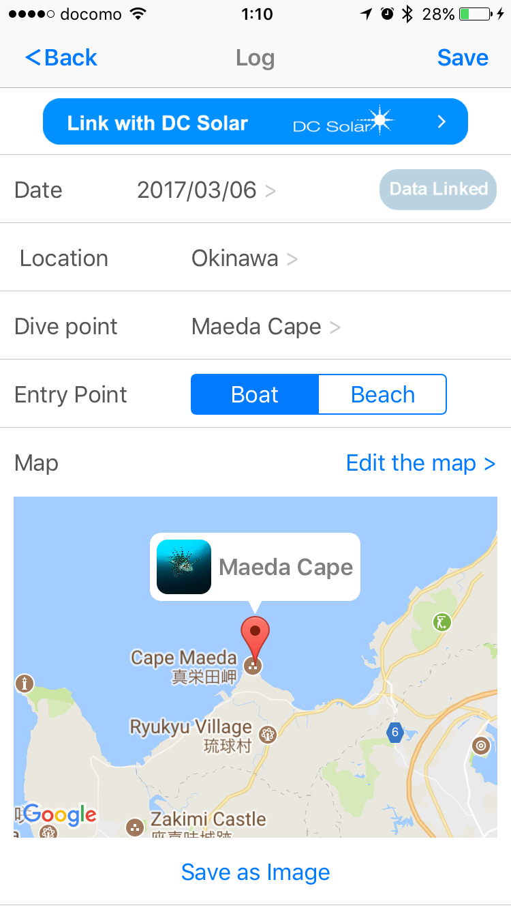This screenshot has width=511, height=910.
Task: Open the date picker showing 2017/03/06
Action: pyautogui.click(x=206, y=190)
